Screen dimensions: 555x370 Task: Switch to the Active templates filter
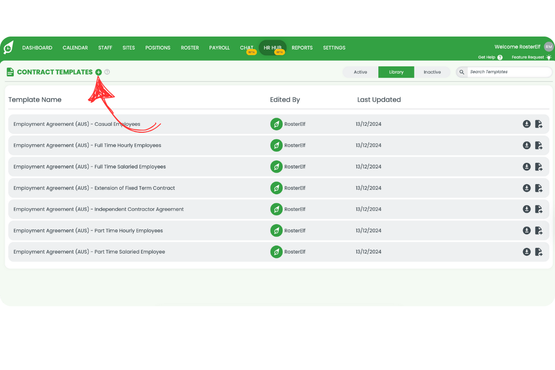[360, 72]
